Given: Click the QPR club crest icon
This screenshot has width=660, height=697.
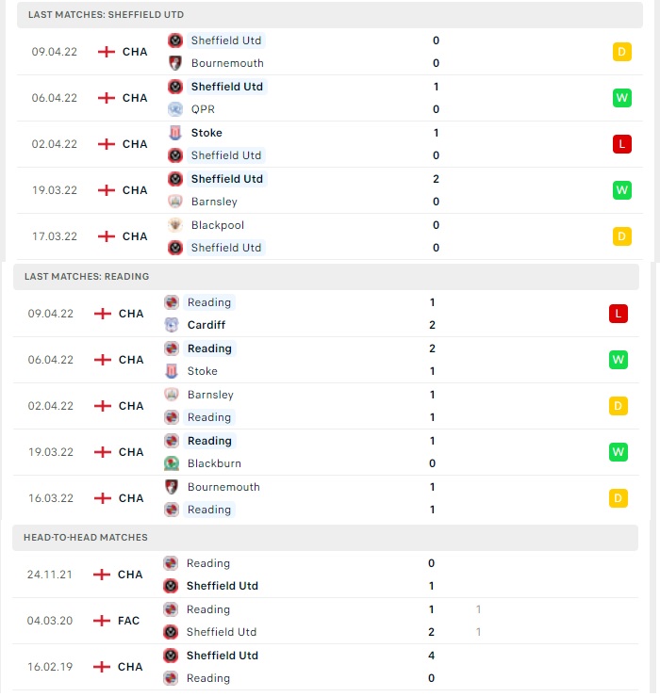Looking at the screenshot, I should click(175, 109).
